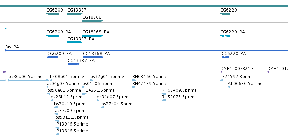Click the CG18368-PA protein bar
The height and width of the screenshot is (136, 288).
click(x=93, y=57)
